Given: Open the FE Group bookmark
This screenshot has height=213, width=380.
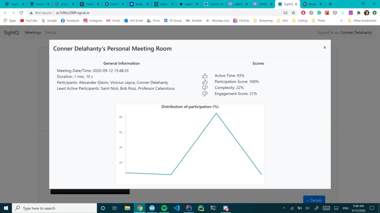Looking at the screenshot, I should (173, 21).
